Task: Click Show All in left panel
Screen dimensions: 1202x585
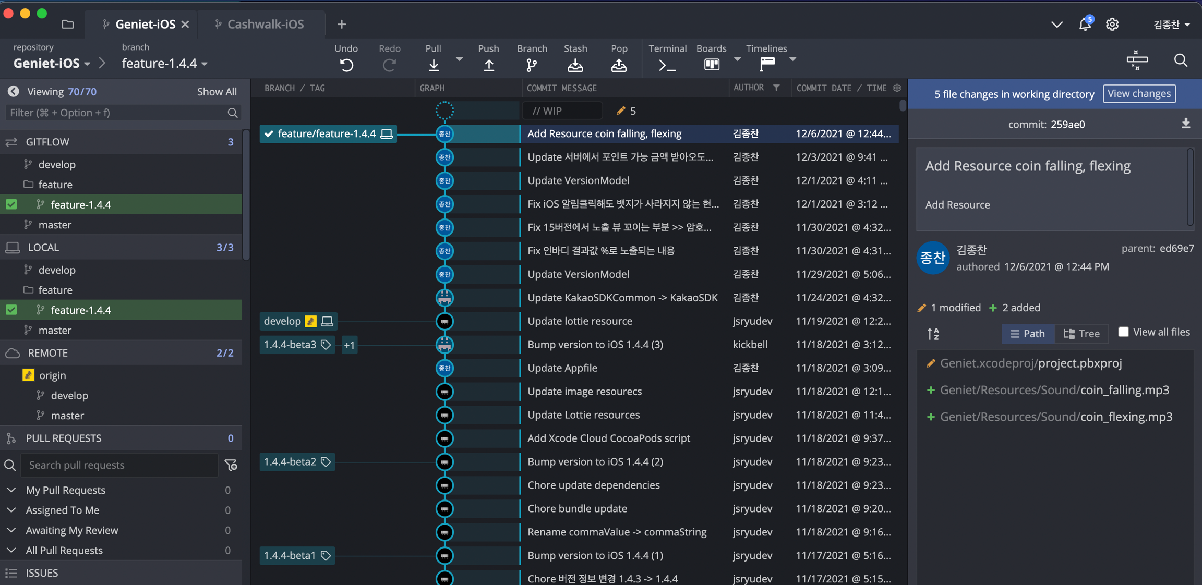Action: 217,92
